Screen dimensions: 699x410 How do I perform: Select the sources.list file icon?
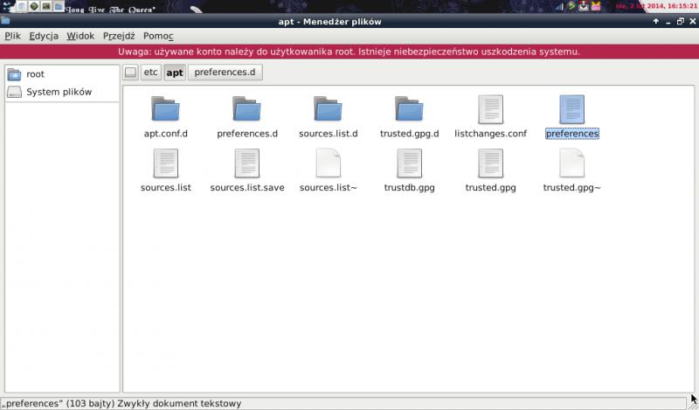tap(165, 163)
